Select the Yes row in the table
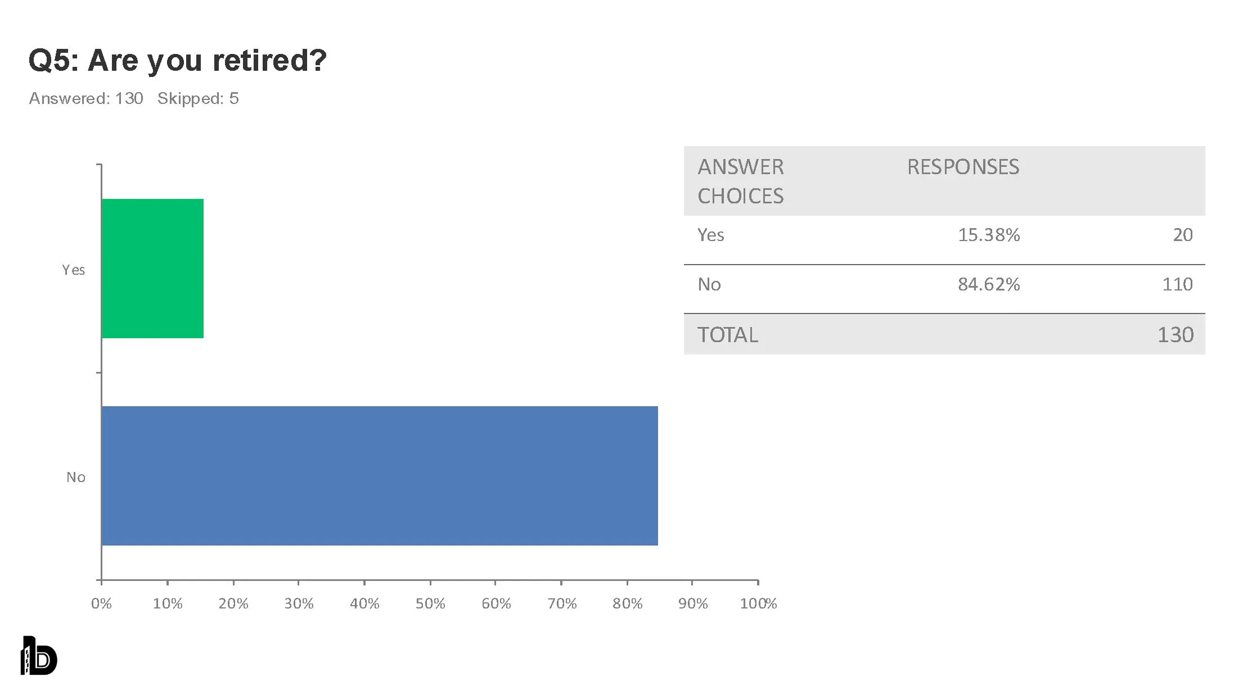This screenshot has height=686, width=1243. point(711,235)
